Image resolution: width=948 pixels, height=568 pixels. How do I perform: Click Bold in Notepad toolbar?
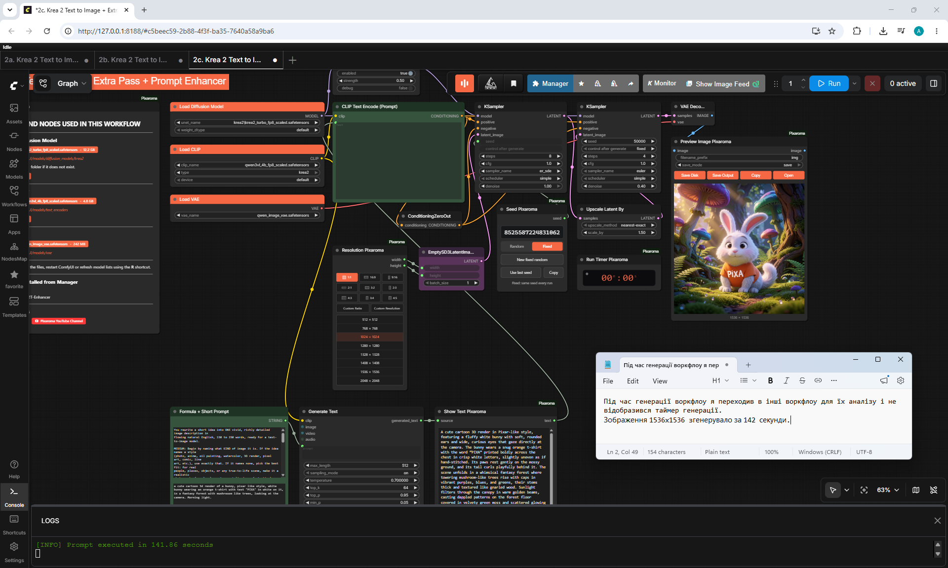tap(770, 380)
